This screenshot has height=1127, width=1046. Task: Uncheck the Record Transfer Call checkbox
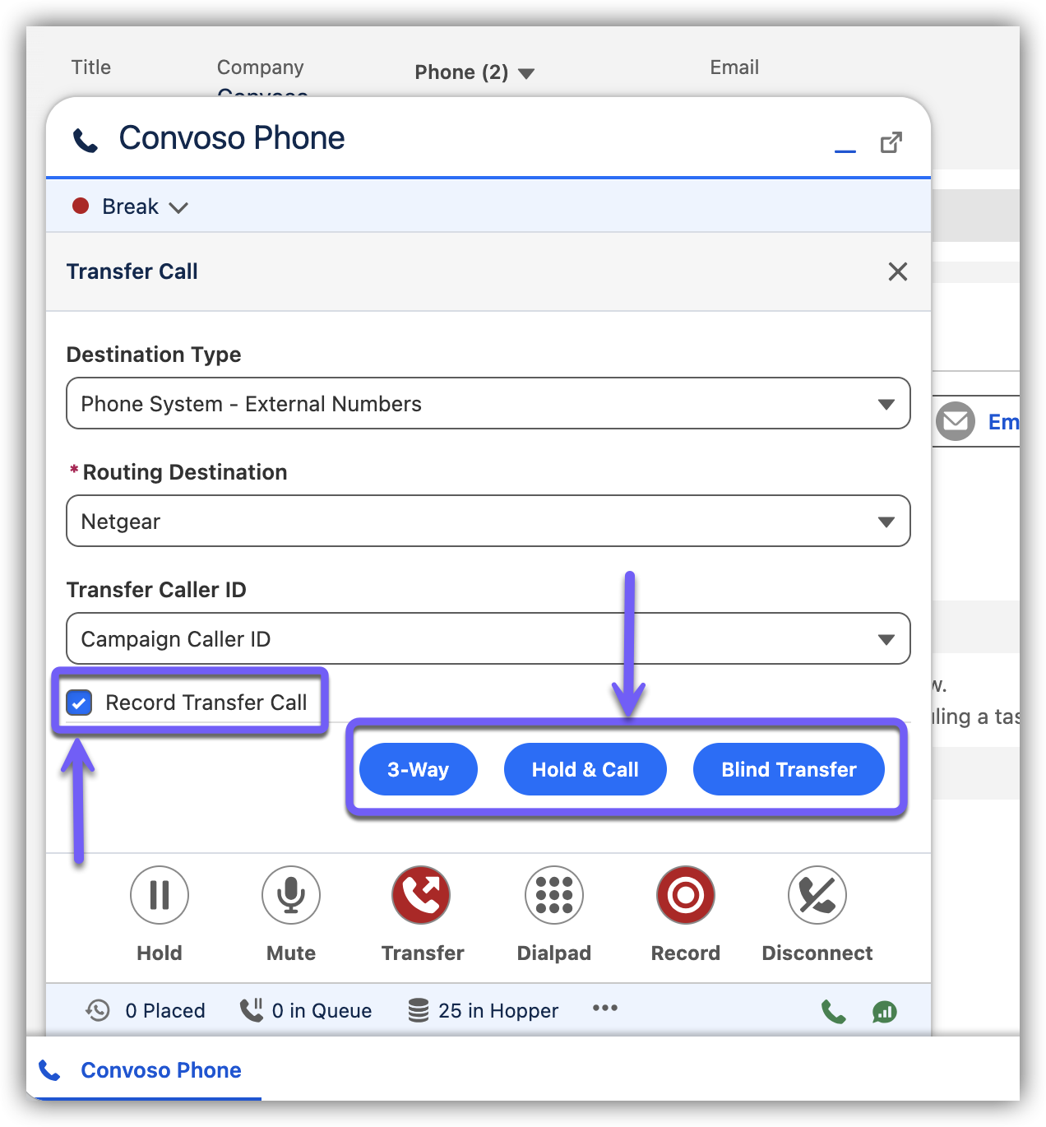tap(80, 703)
